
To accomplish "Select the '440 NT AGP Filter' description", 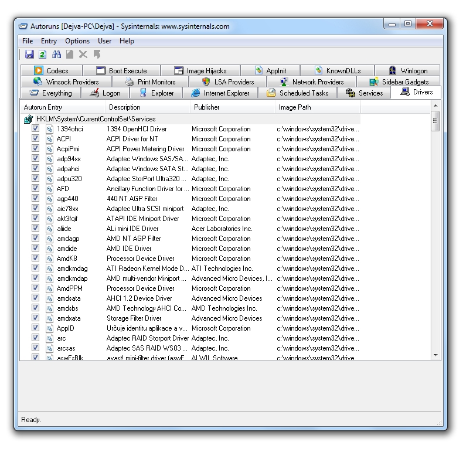I will [x=132, y=199].
